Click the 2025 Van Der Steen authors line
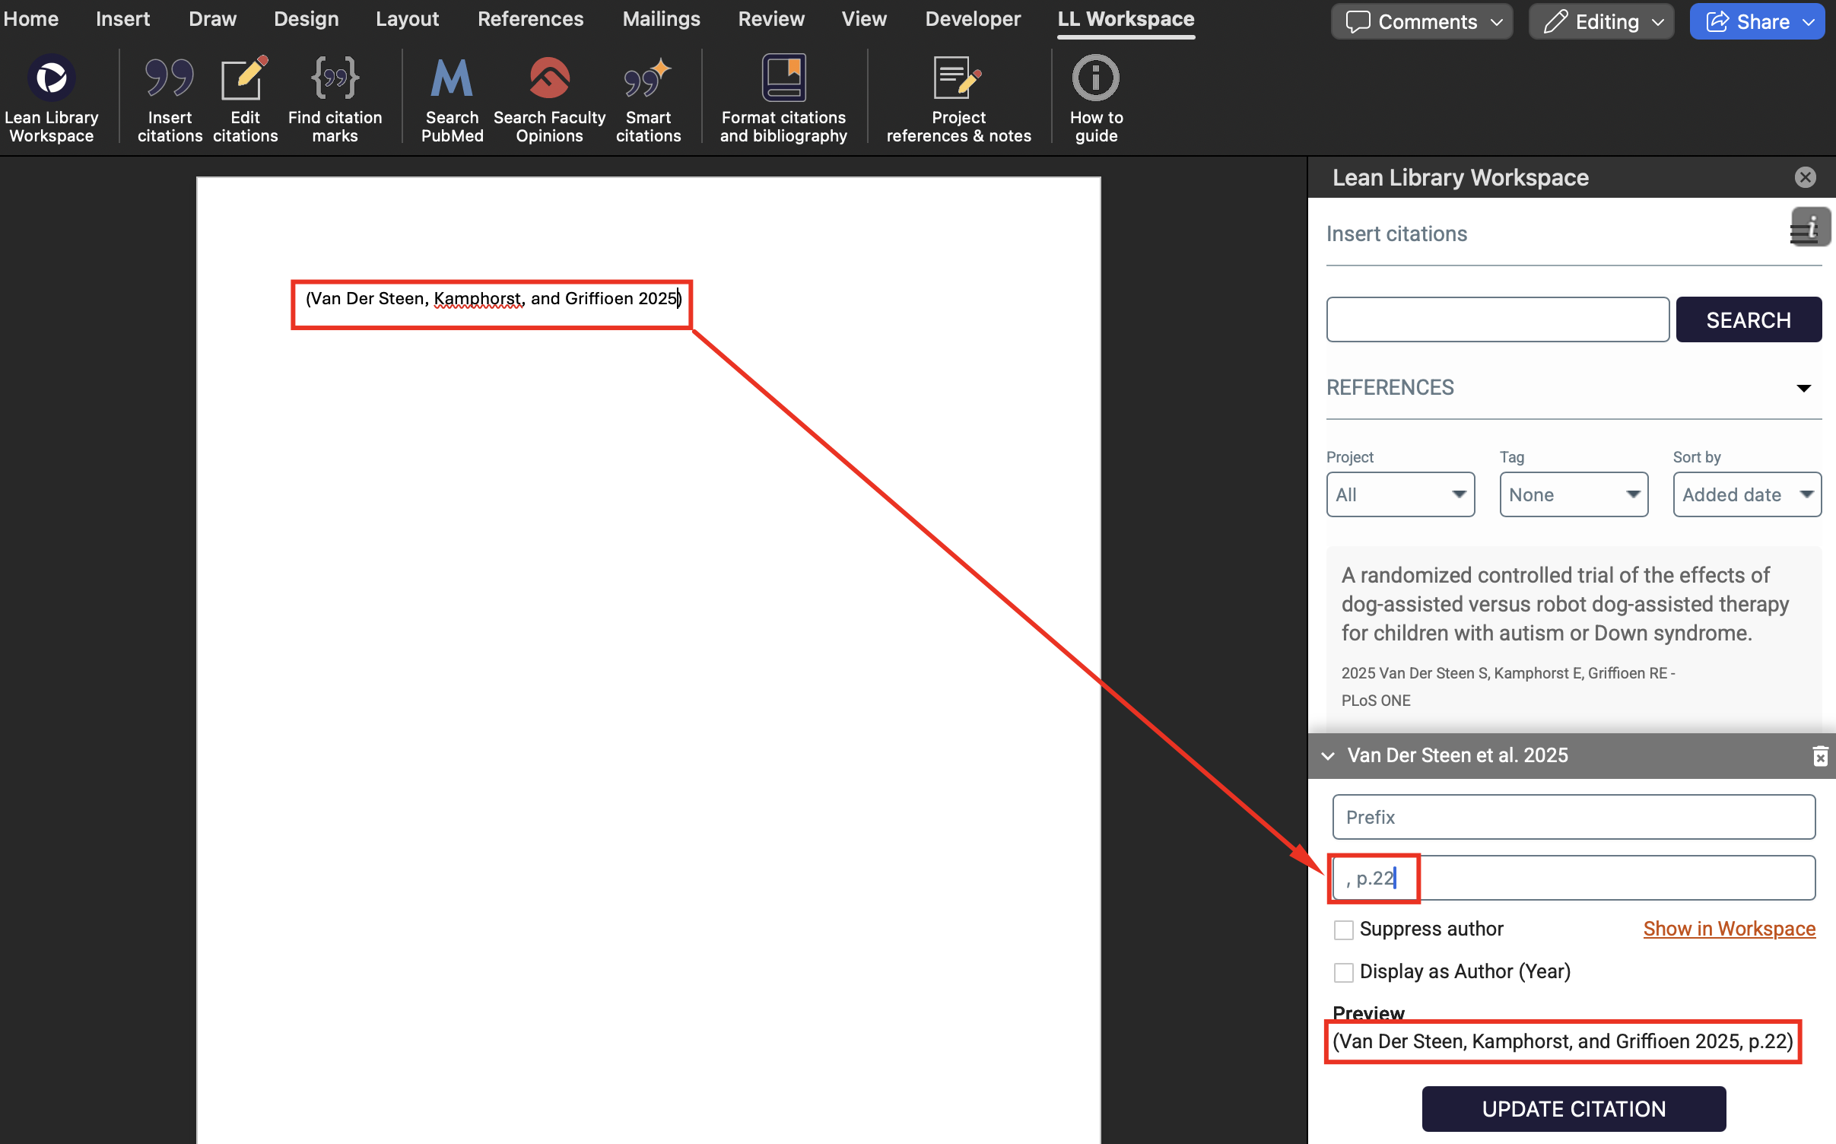Image resolution: width=1836 pixels, height=1144 pixels. (x=1508, y=673)
